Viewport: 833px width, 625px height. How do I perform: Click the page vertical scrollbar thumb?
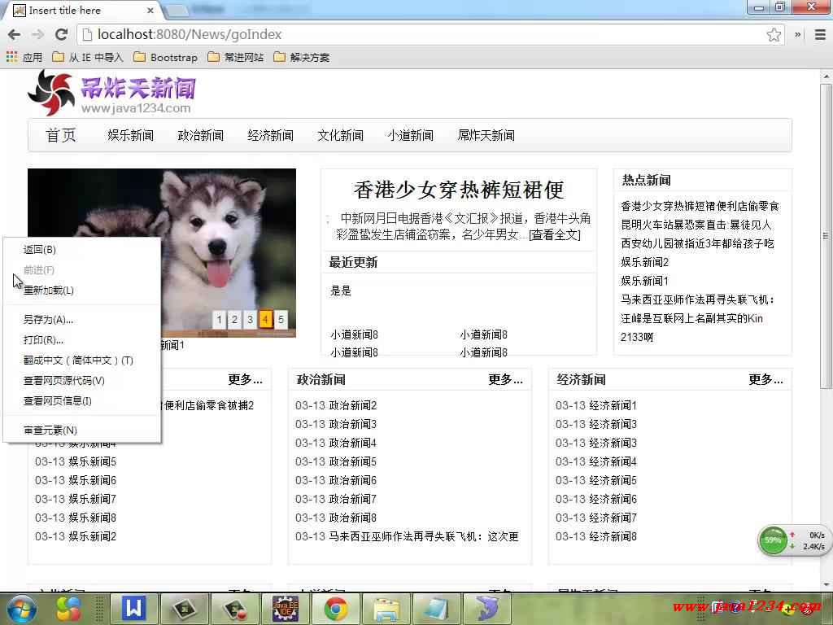pyautogui.click(x=826, y=236)
